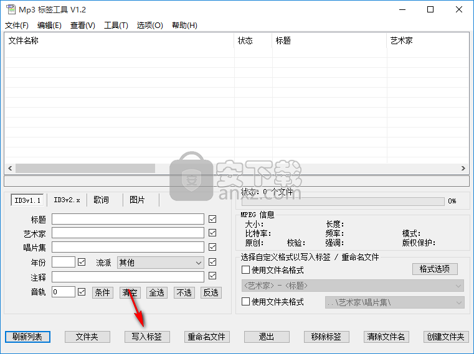474x354 pixels.
Task: Focus the 音轨 number field
Action: [x=64, y=292]
